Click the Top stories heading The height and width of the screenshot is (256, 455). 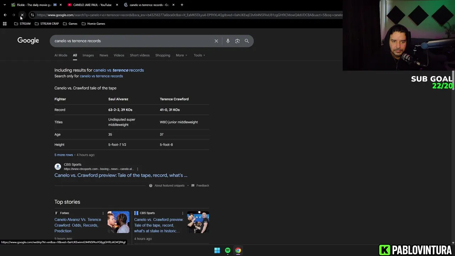pos(67,202)
